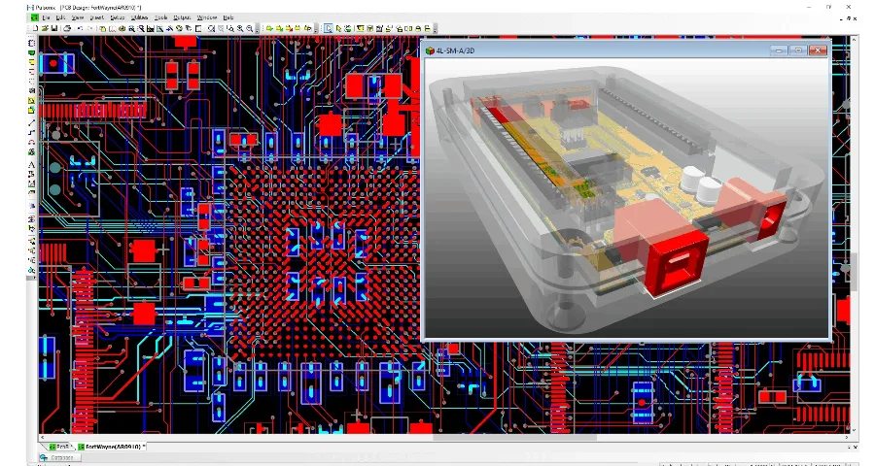Click the horizontal scrollbar left arrow
This screenshot has height=466, width=875.
[x=41, y=438]
